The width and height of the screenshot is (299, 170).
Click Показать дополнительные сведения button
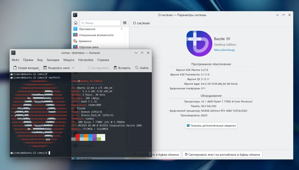click(211, 126)
